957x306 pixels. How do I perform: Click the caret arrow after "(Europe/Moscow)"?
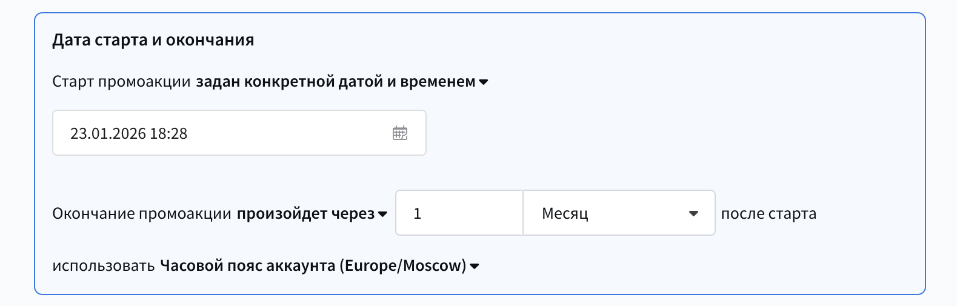pyautogui.click(x=475, y=266)
